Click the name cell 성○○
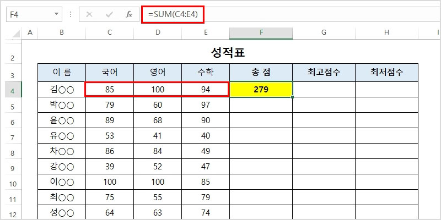The width and height of the screenshot is (441, 220). pos(62,212)
